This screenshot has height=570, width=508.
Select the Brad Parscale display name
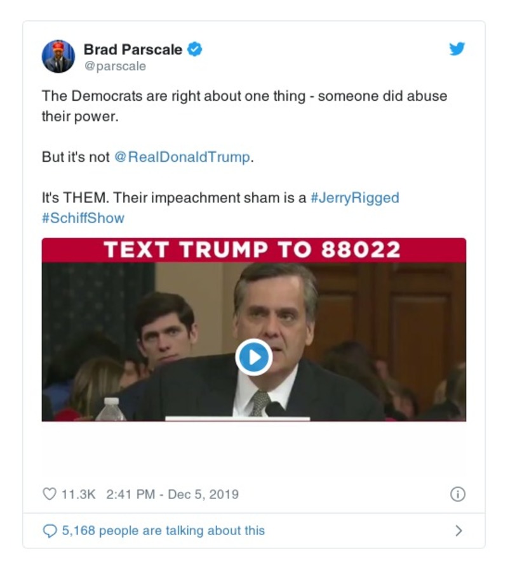point(132,48)
